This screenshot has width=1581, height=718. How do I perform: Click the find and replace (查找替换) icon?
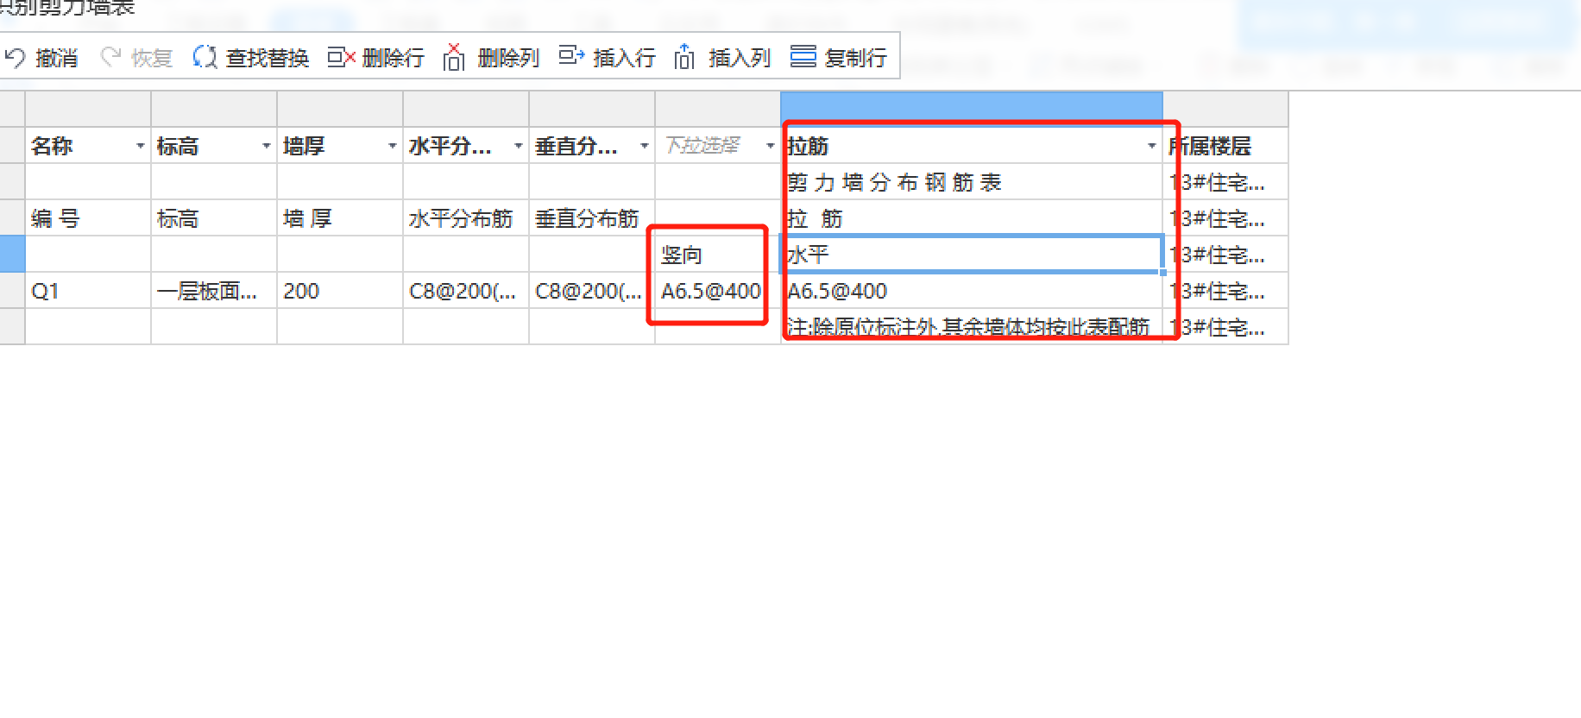pyautogui.click(x=205, y=58)
